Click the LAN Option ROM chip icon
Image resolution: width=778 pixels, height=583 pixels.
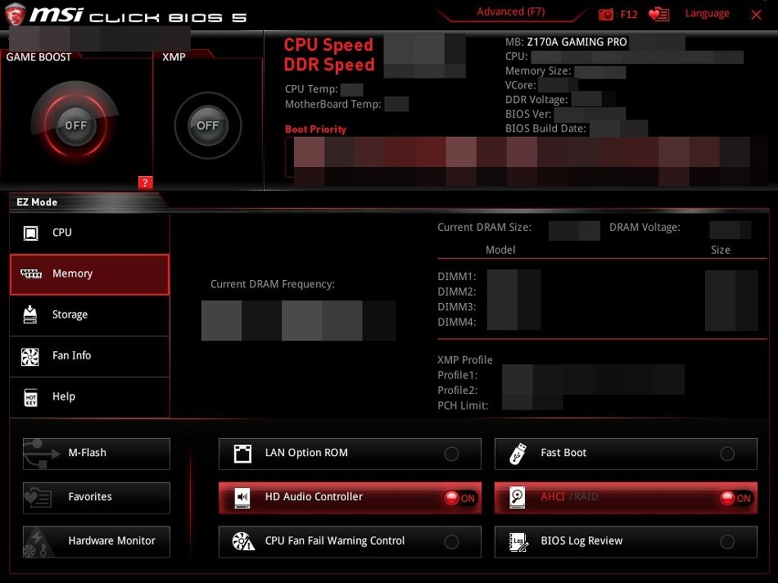242,454
